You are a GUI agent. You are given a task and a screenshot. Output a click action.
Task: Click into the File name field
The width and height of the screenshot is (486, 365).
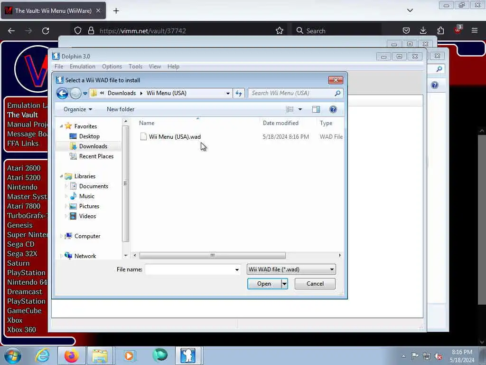point(189,269)
